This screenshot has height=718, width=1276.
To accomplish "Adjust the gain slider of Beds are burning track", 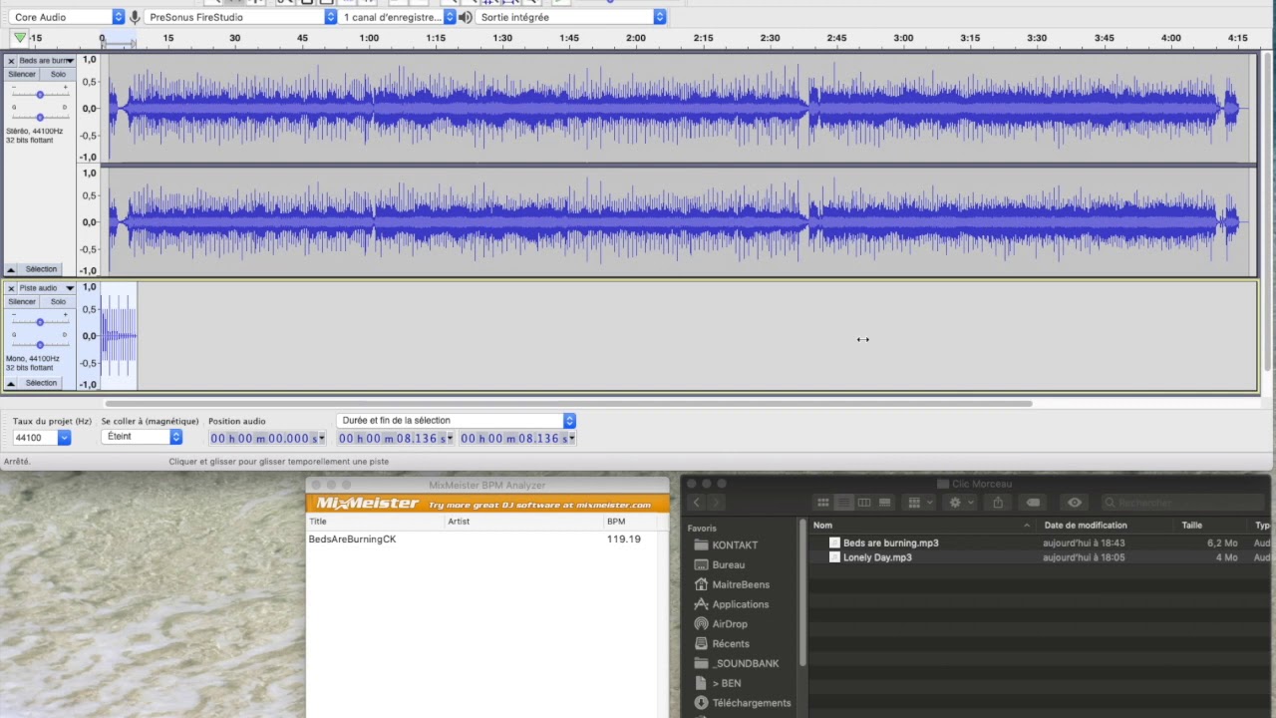I will pos(40,94).
